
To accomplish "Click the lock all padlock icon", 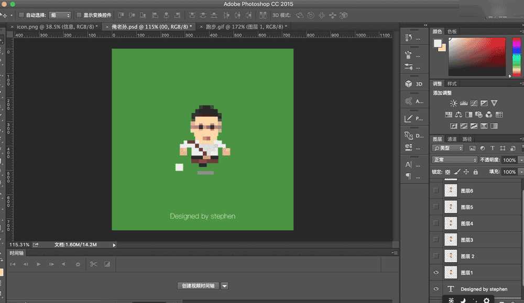I will [475, 172].
